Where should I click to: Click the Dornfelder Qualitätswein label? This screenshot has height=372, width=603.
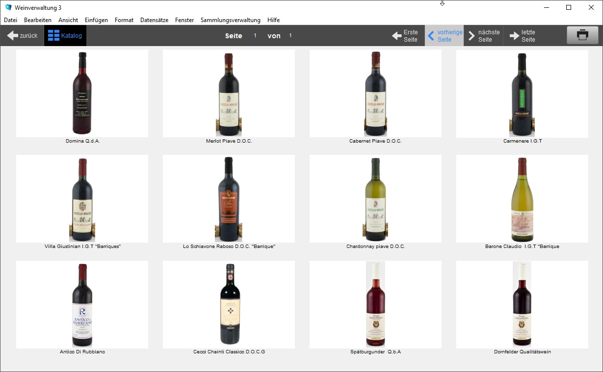click(x=522, y=352)
